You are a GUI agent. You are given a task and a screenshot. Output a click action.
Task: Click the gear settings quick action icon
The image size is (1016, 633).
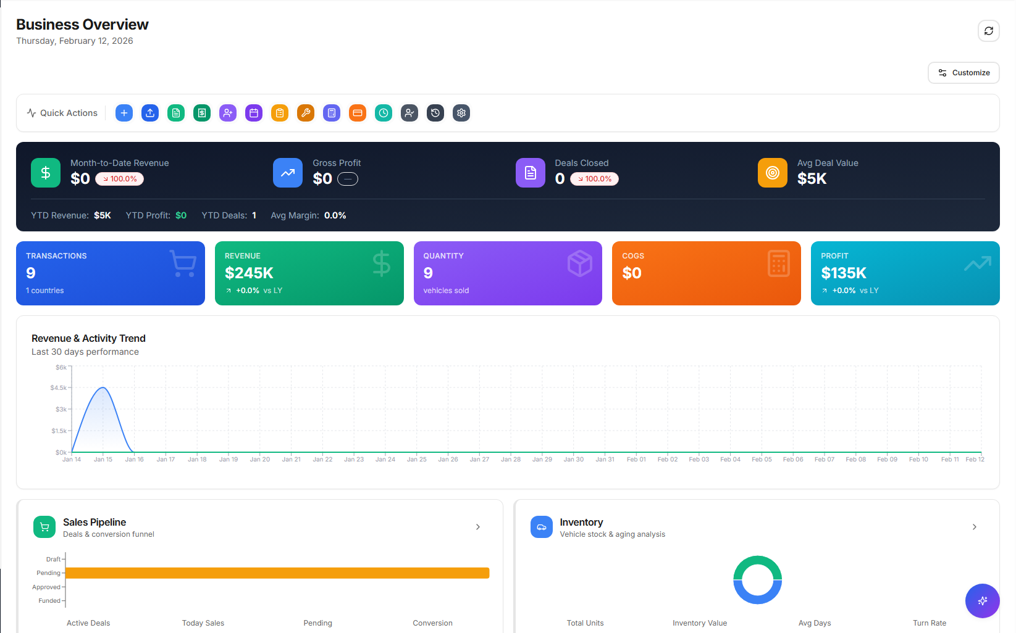(x=461, y=113)
